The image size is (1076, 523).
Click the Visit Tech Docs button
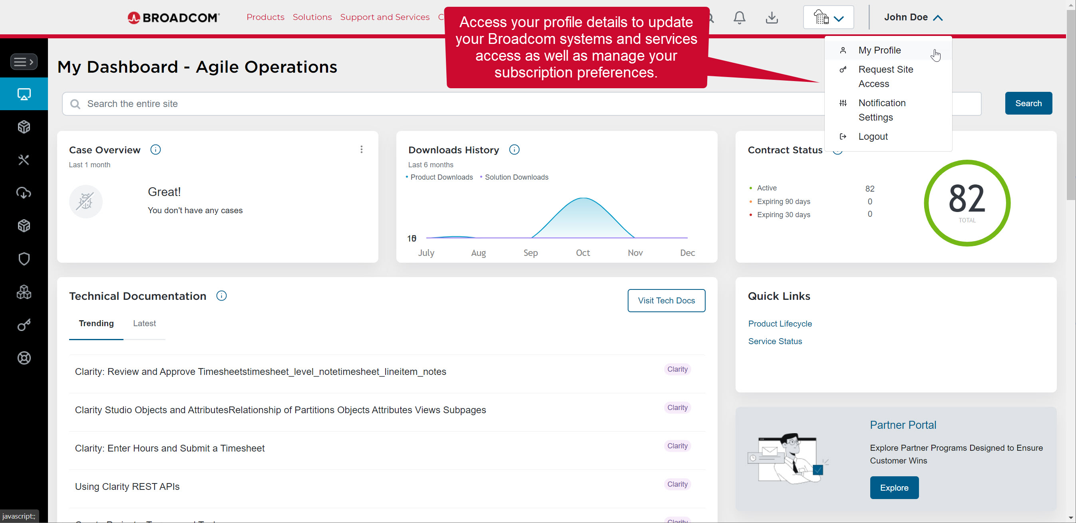click(666, 301)
